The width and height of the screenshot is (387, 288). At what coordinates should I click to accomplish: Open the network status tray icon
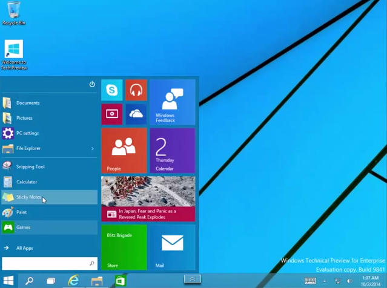[337, 281]
